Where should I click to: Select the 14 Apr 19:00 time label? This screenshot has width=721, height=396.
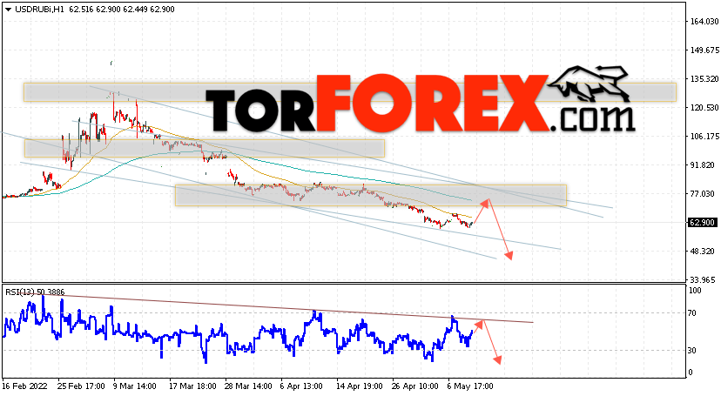click(x=360, y=386)
